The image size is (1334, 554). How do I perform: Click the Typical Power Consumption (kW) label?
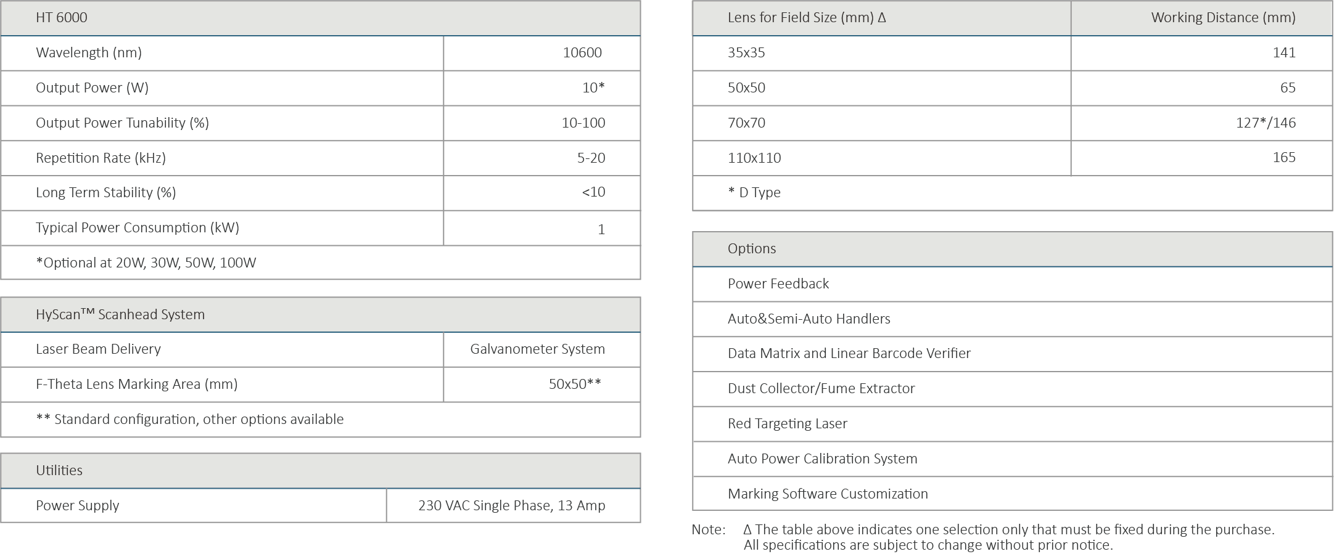point(138,228)
